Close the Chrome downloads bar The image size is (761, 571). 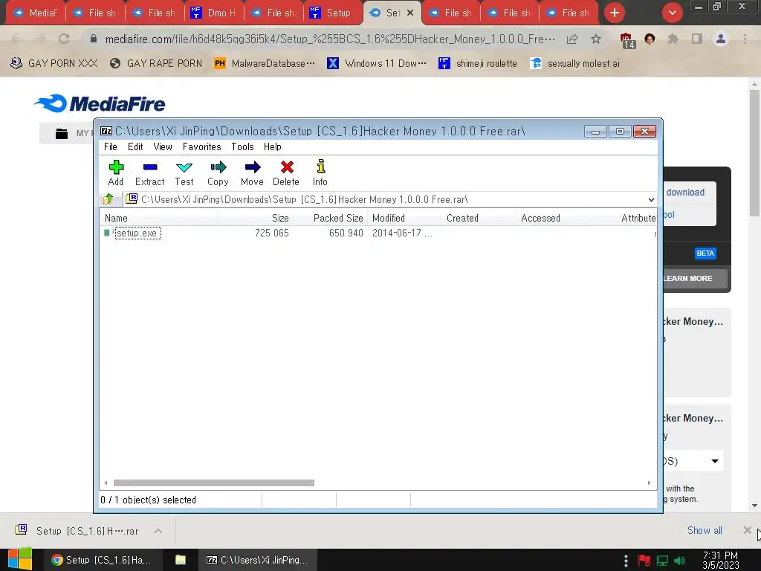748,530
